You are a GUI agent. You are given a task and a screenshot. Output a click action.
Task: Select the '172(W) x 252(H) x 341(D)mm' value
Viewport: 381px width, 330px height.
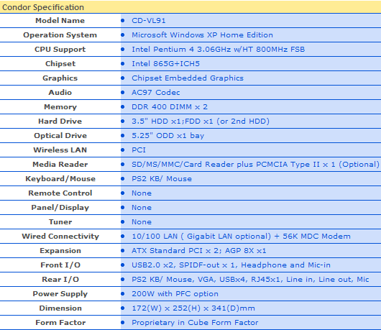tap(193, 308)
